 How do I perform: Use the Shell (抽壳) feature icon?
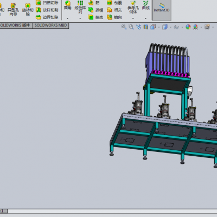pyautogui.click(x=95, y=17)
